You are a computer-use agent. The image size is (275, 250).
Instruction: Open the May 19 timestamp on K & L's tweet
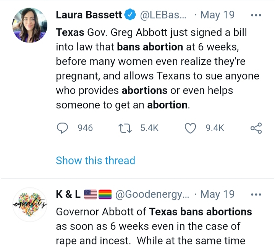(x=217, y=194)
